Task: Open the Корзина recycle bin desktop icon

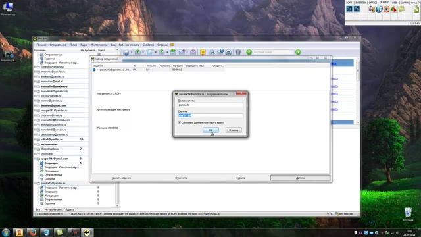Action: [x=408, y=214]
